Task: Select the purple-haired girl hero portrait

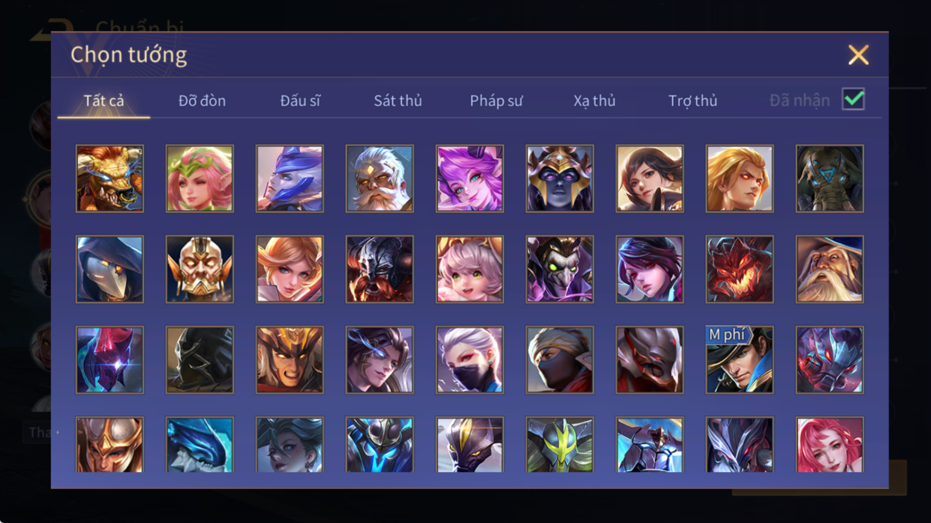Action: click(470, 178)
